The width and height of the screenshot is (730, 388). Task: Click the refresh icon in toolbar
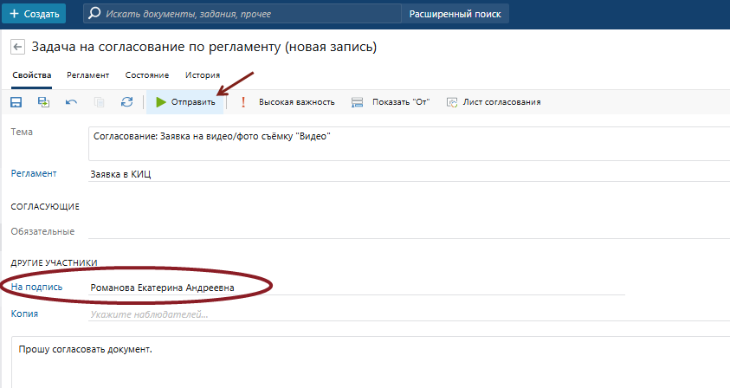click(x=126, y=102)
